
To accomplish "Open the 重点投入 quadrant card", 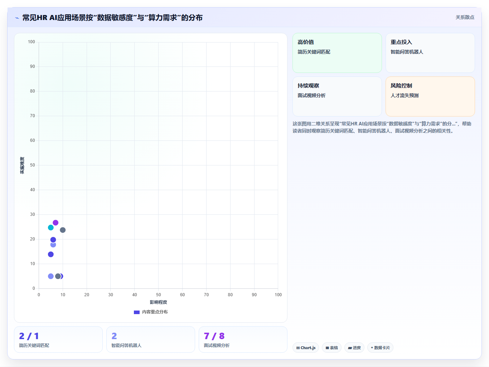I will [430, 53].
